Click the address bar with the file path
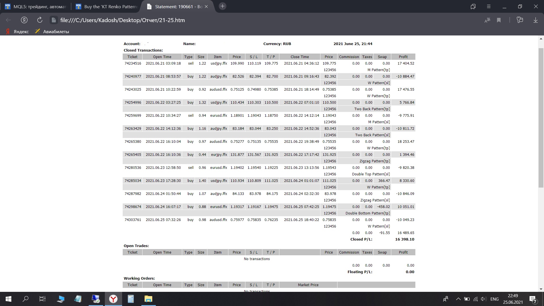This screenshot has width=544, height=306. tap(122, 20)
